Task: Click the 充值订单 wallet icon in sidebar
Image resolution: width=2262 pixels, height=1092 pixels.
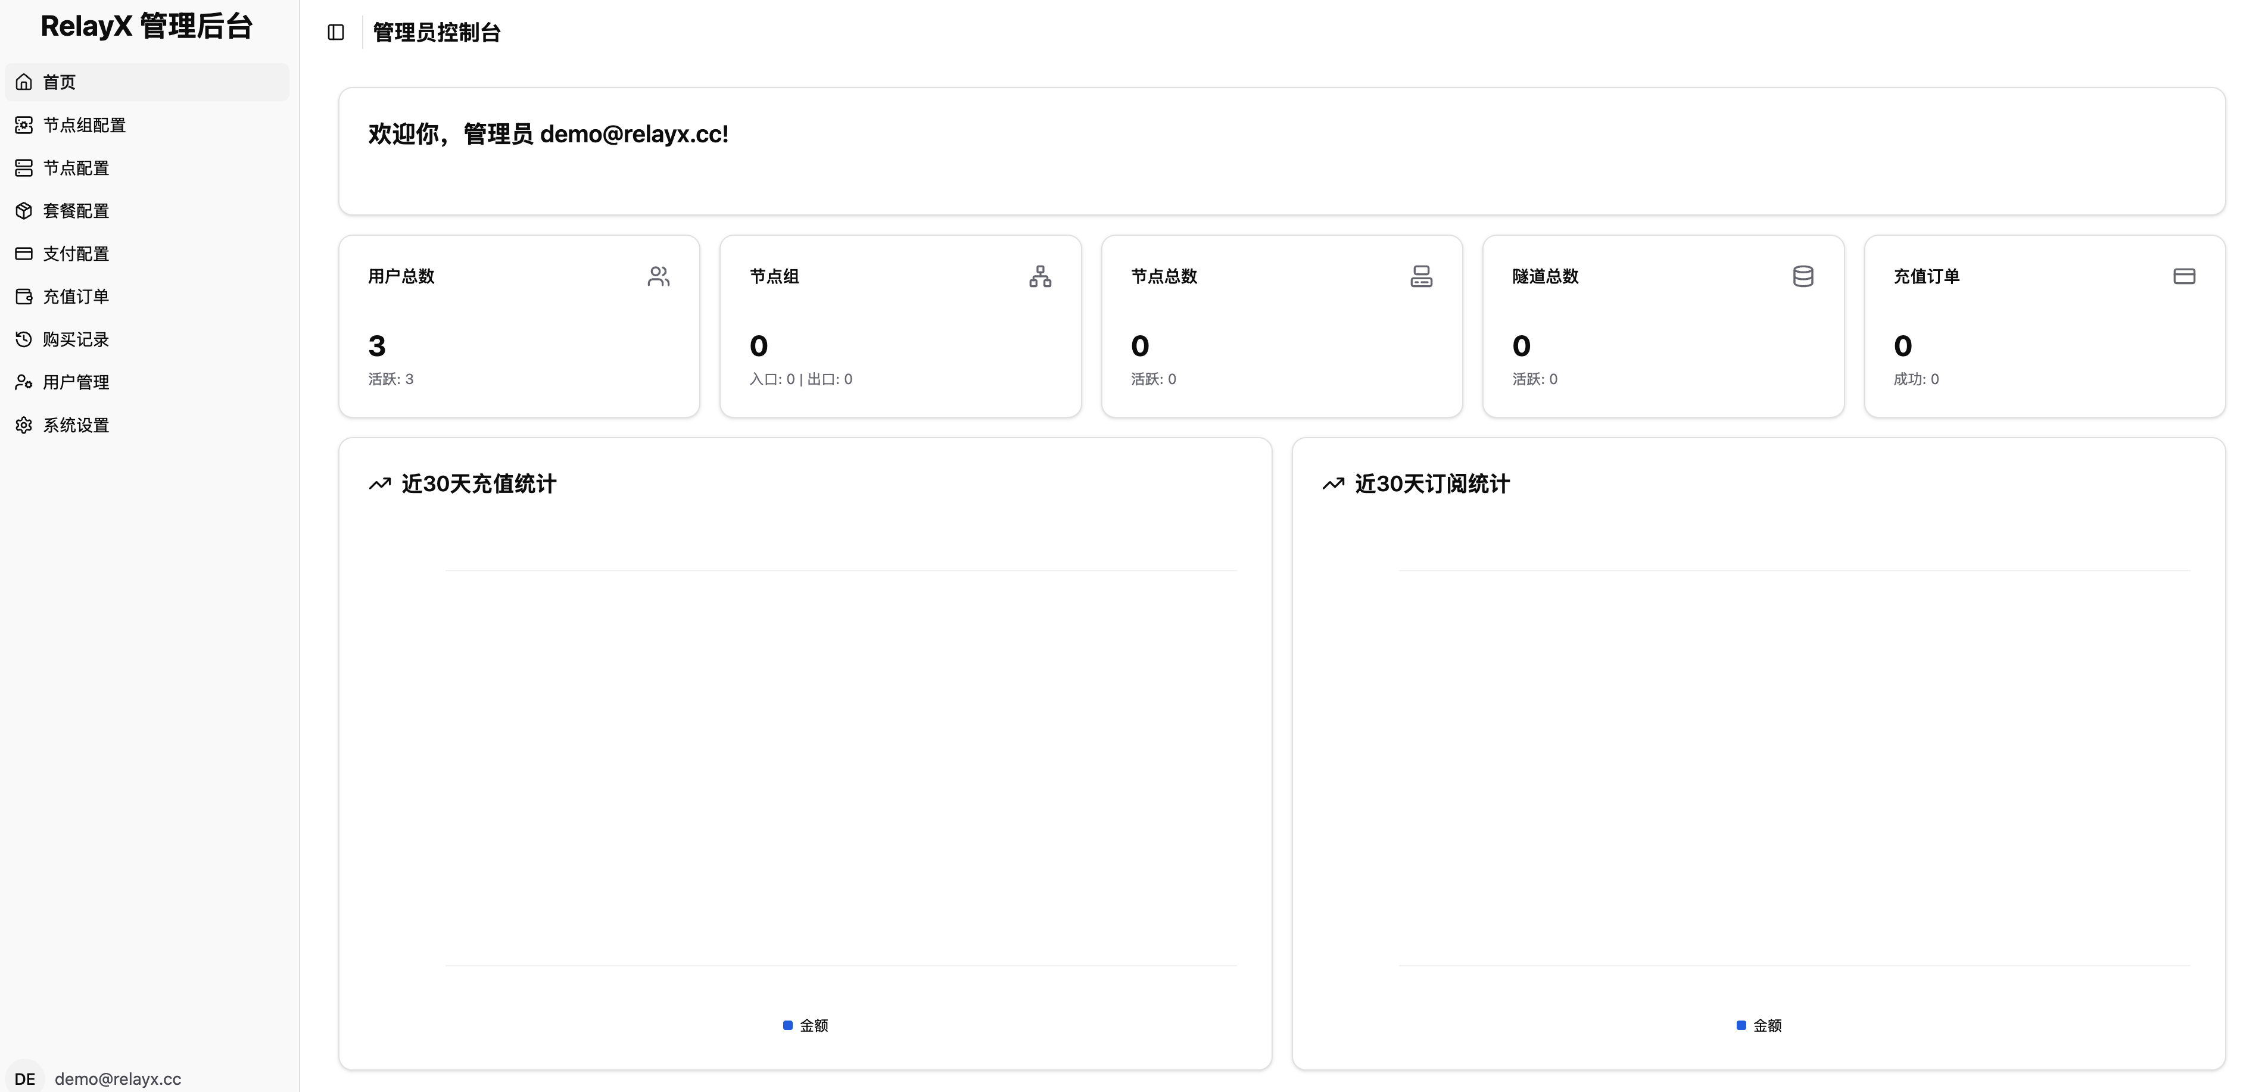Action: [x=24, y=297]
